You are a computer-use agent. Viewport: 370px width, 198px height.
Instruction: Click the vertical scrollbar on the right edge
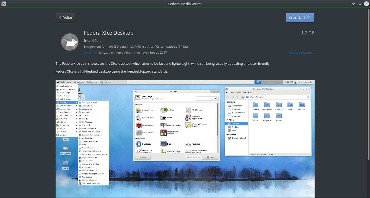tap(369, 84)
